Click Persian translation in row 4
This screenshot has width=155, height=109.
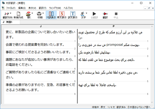[x=107, y=60]
